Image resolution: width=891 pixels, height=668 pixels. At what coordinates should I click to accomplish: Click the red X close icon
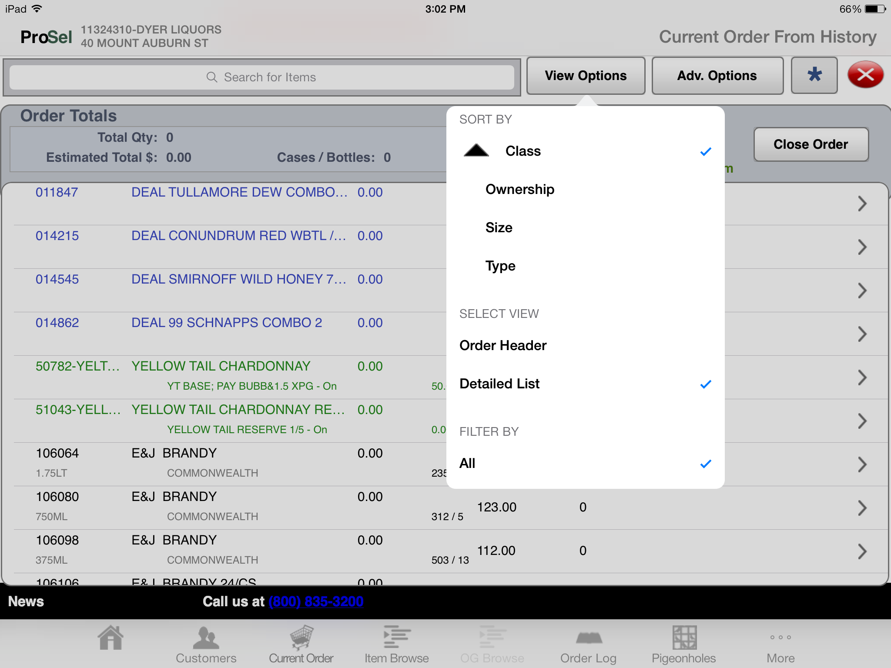coord(865,75)
